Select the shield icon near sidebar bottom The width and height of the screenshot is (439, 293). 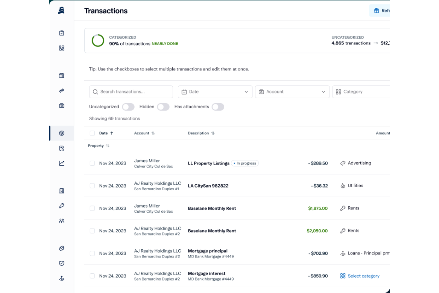click(x=61, y=263)
